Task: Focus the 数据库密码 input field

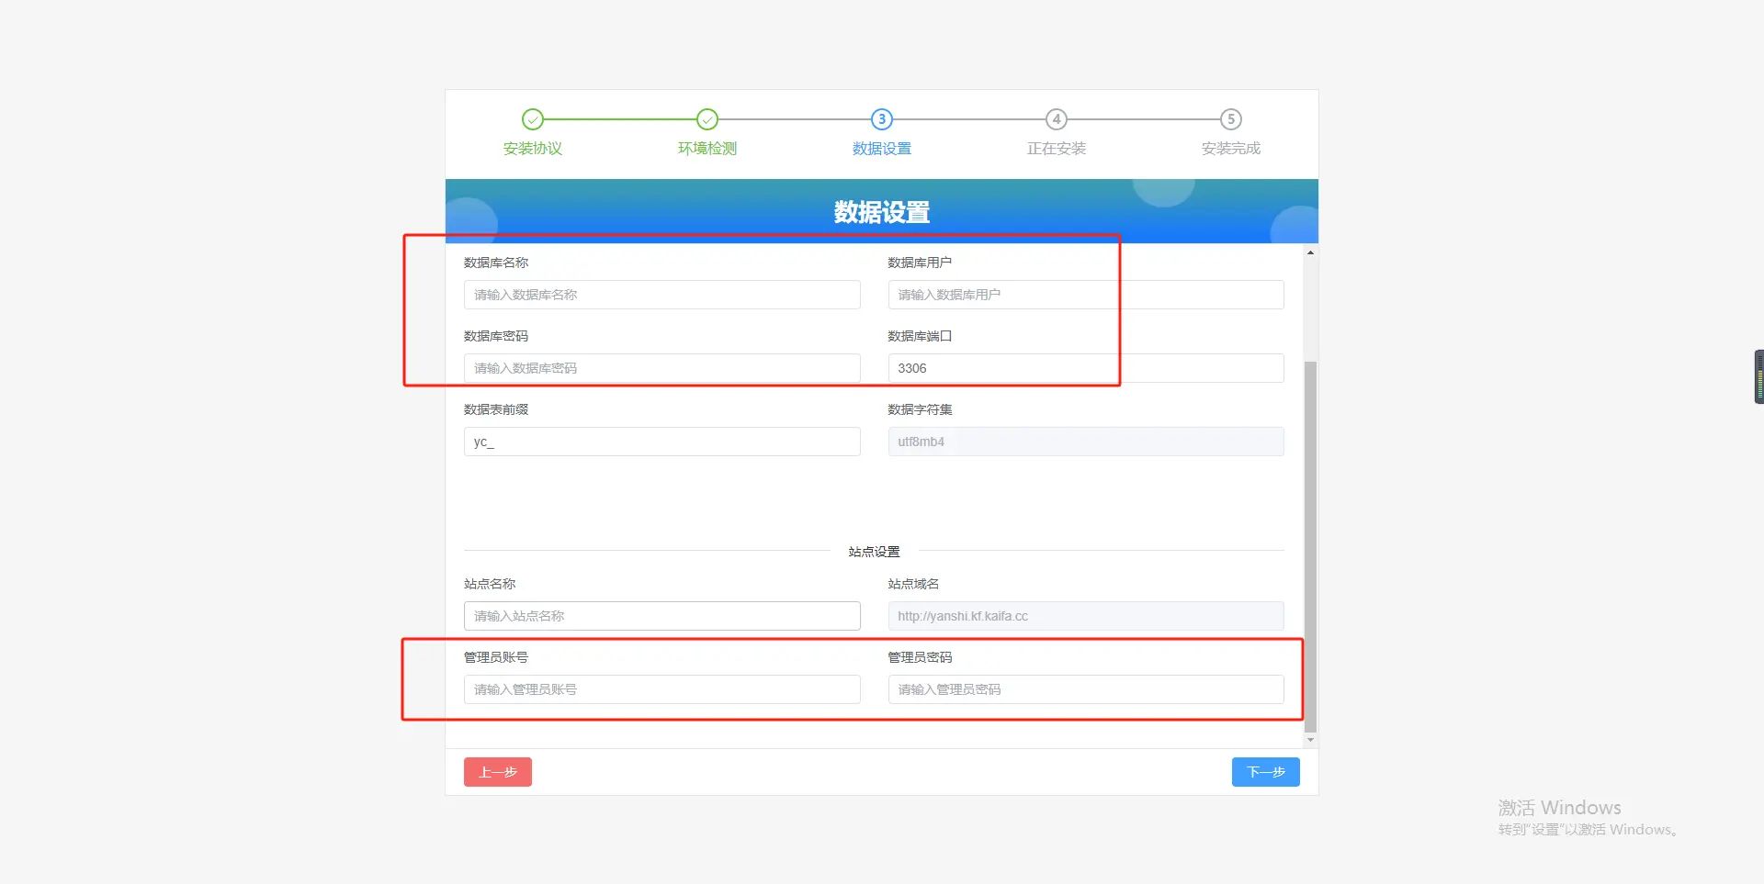Action: (662, 368)
